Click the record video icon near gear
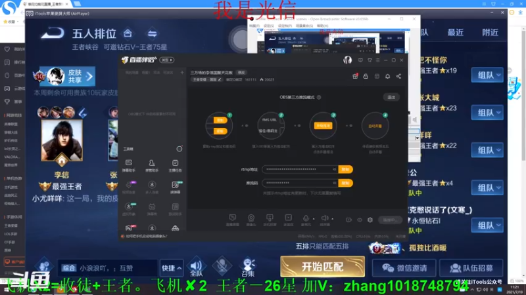 (x=349, y=220)
